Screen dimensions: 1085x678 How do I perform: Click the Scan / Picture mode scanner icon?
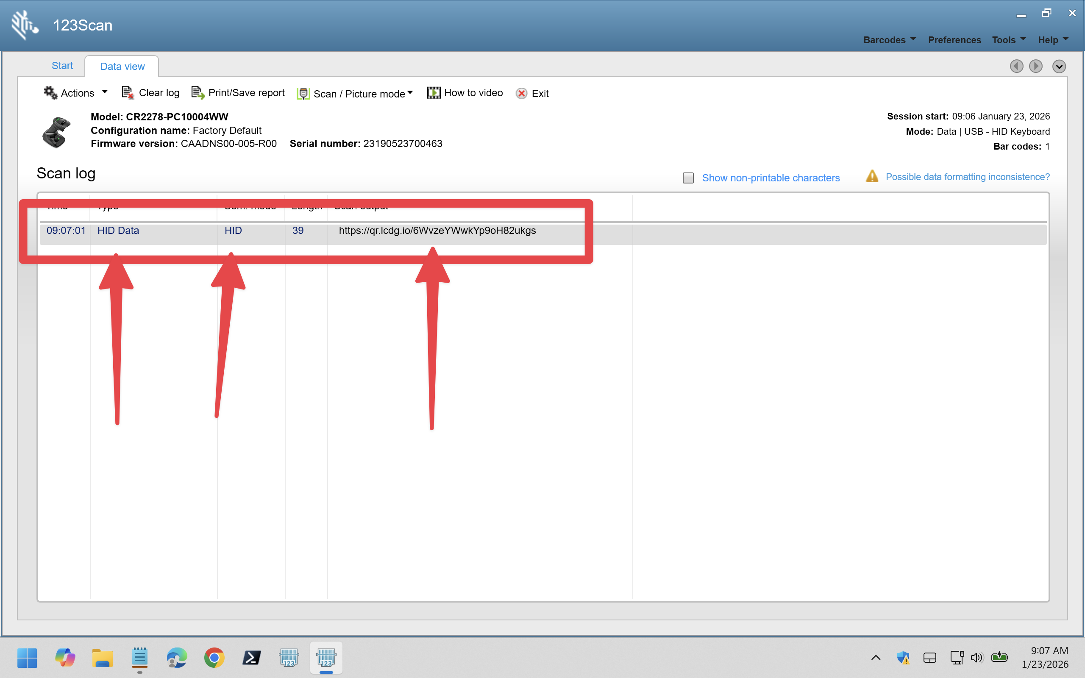pyautogui.click(x=303, y=93)
